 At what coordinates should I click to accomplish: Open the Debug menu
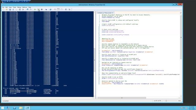[x=19, y=7]
